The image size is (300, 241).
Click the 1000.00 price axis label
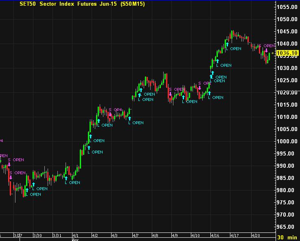(287, 141)
